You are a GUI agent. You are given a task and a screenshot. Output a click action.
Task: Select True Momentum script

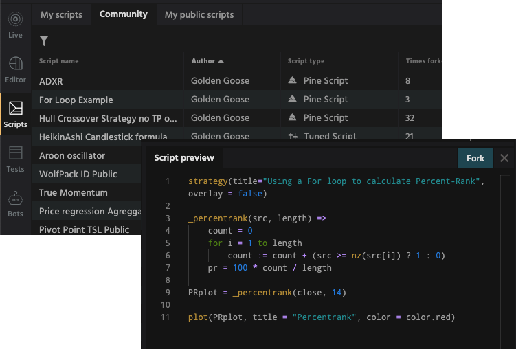click(x=73, y=192)
